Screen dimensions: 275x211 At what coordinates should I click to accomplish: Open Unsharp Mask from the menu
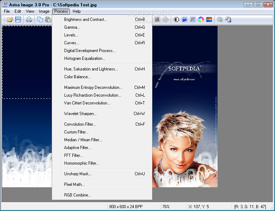[102, 174]
